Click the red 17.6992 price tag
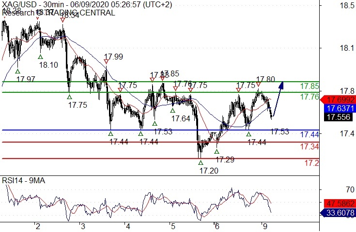 click(x=338, y=100)
